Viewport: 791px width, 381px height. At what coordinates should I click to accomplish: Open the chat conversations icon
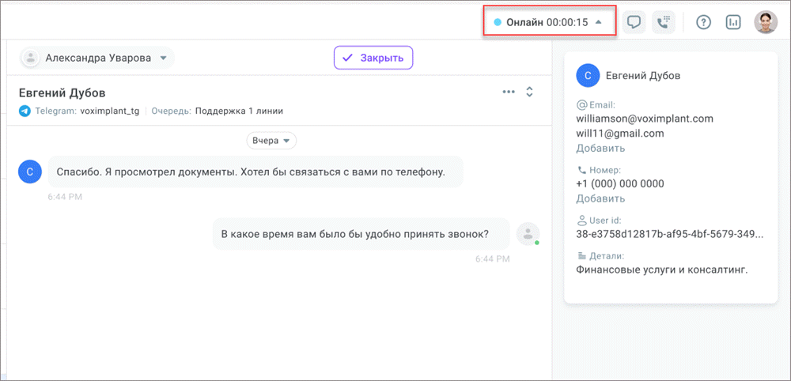[x=634, y=23]
